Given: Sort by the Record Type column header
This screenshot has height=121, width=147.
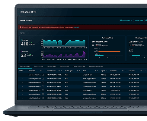Looking at the screenshot, I should [x=69, y=71].
